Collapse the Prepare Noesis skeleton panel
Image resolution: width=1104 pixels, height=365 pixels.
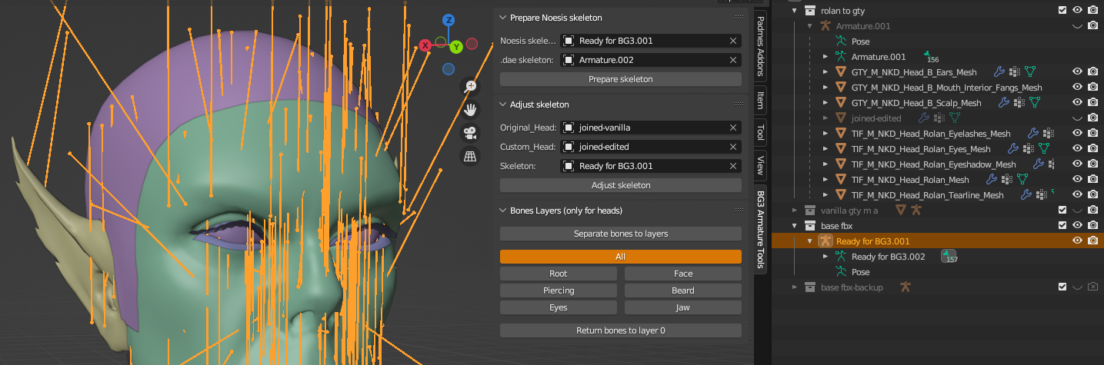pos(502,18)
